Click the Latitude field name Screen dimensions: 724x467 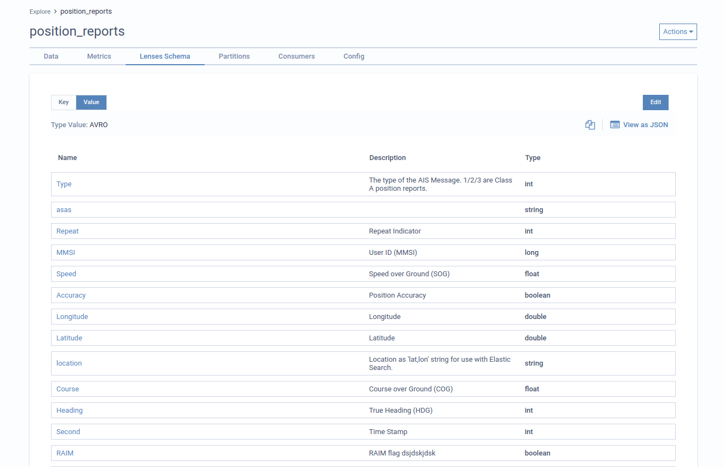coord(69,338)
